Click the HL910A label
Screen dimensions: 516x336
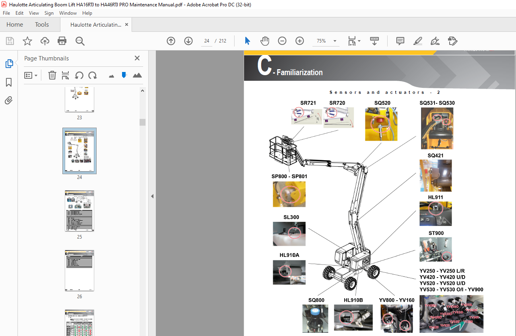[289, 255]
